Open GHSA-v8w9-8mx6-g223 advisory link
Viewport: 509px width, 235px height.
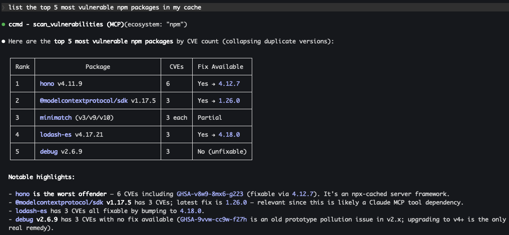tap(210, 194)
